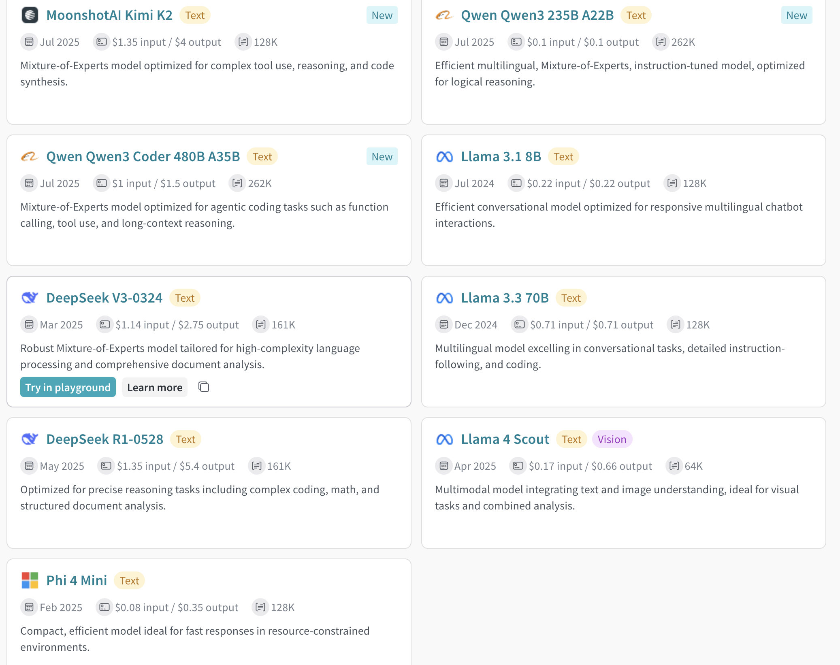Click the calendar icon beside Dec 2024
The image size is (840, 665).
[444, 325]
